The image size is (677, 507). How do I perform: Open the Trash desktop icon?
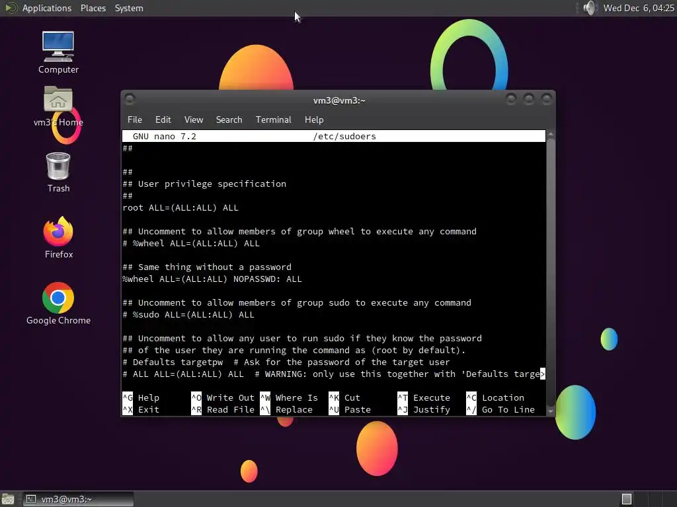[x=58, y=172]
